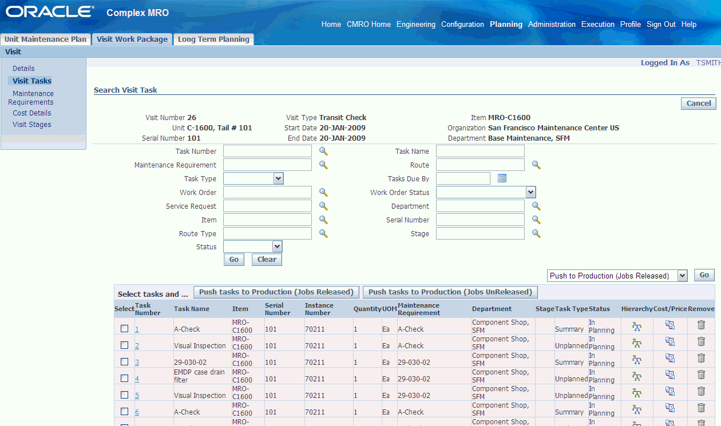Open Visit Stages side menu link
Screen dimensions: 721x426
tap(32, 124)
